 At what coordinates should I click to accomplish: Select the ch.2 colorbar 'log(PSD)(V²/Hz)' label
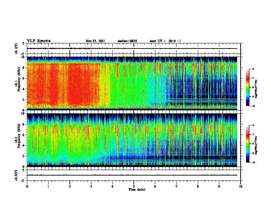click(x=256, y=145)
